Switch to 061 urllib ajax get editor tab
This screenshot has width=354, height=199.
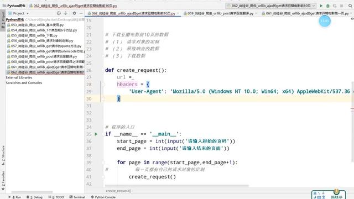click(x=307, y=13)
